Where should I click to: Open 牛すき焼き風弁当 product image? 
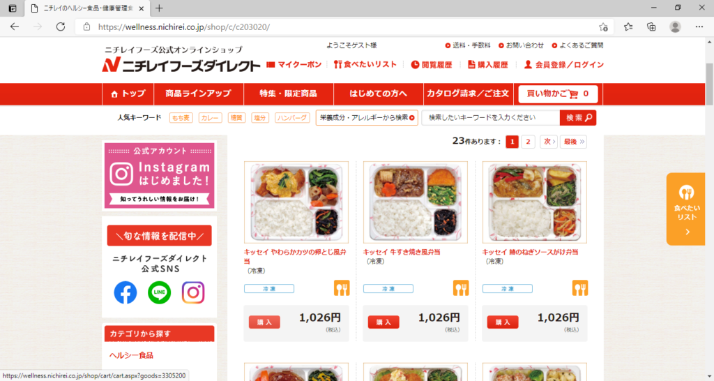[x=416, y=202]
